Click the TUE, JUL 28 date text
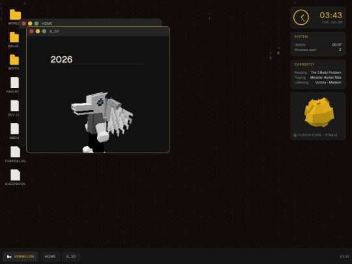Screen dimensions: 352x264 [332, 22]
